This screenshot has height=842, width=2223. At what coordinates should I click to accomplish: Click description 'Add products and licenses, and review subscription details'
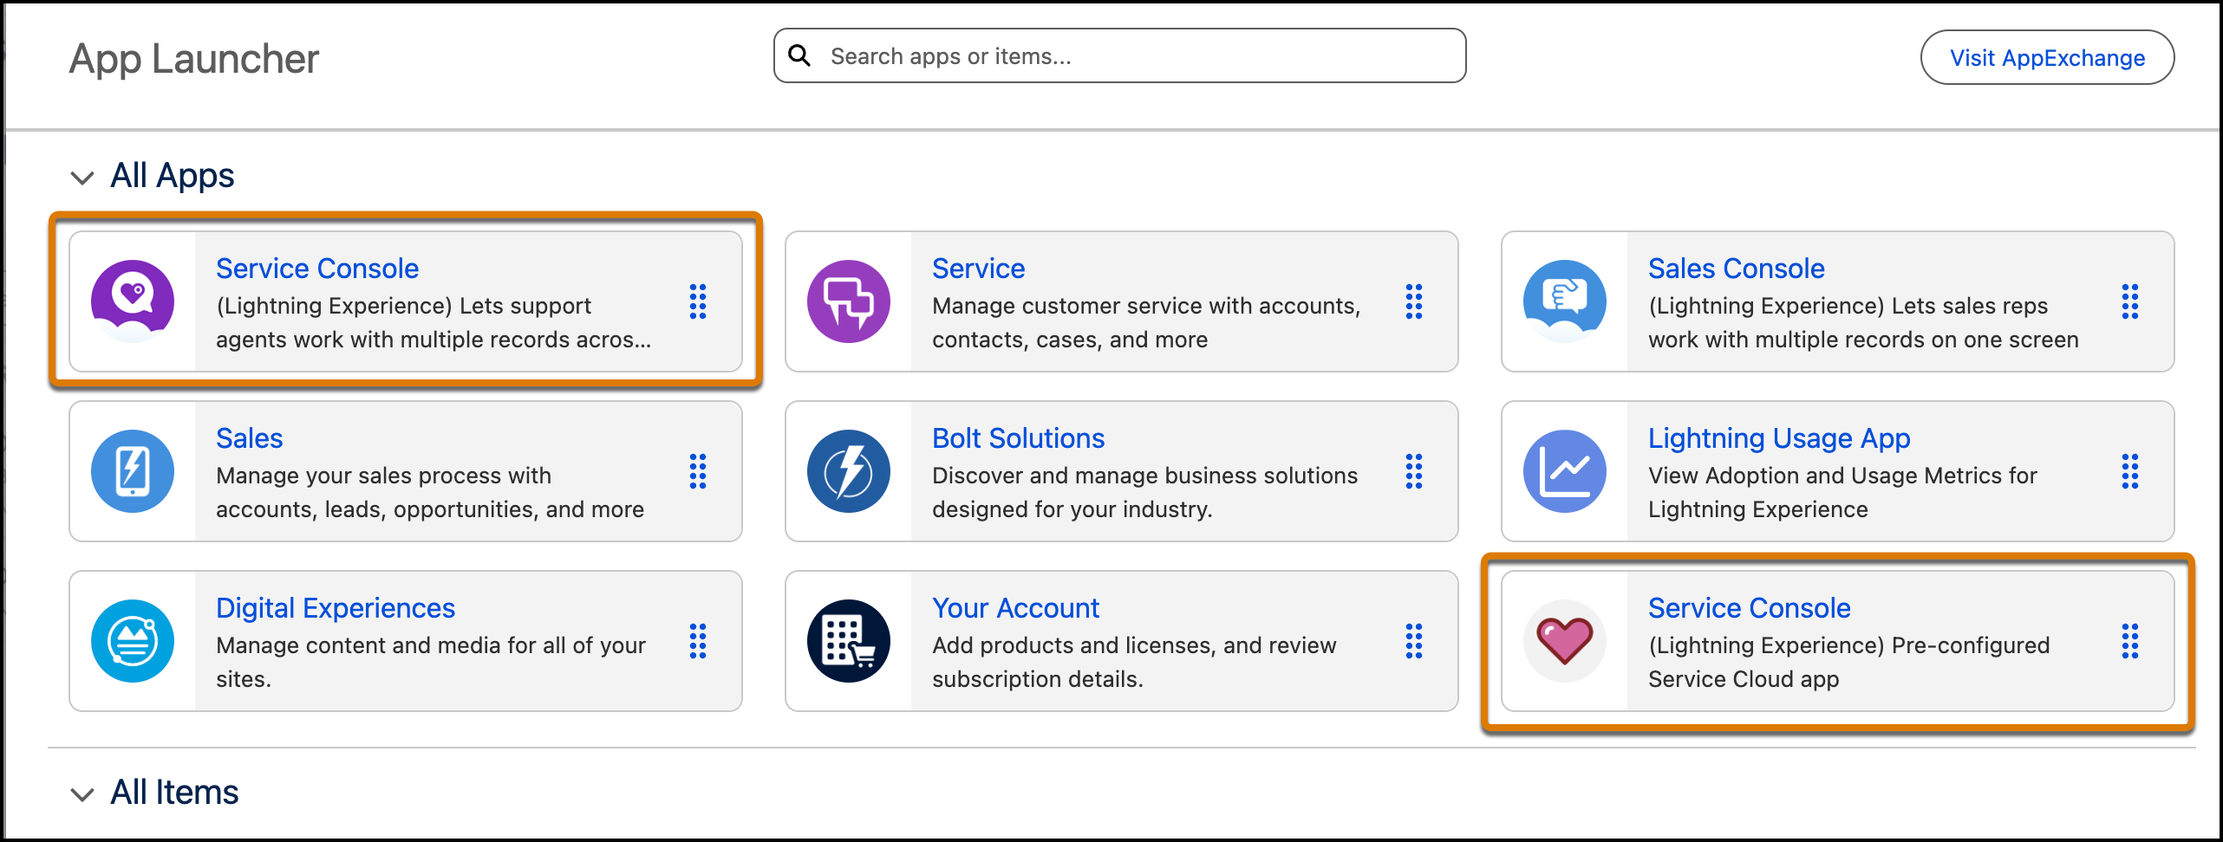(1134, 662)
